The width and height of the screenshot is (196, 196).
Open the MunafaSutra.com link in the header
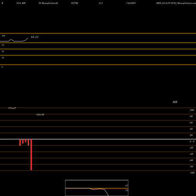click(187, 3)
